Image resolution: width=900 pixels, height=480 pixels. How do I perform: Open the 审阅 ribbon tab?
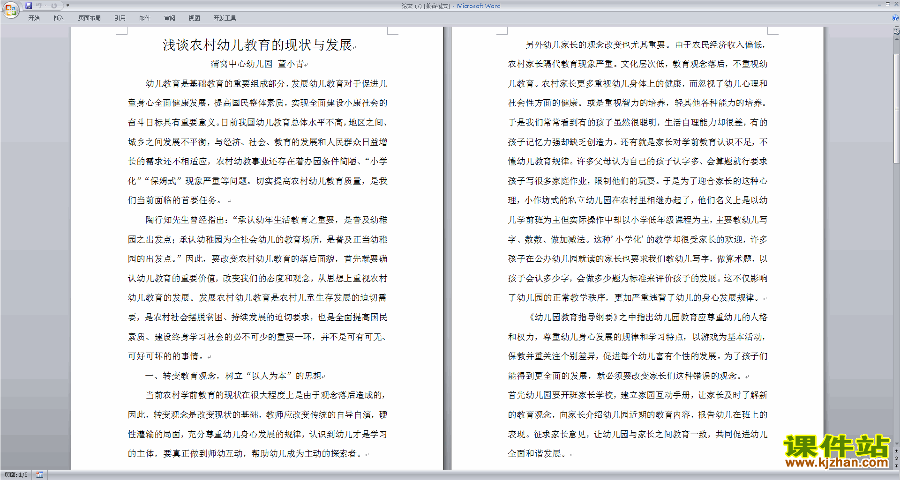point(170,18)
